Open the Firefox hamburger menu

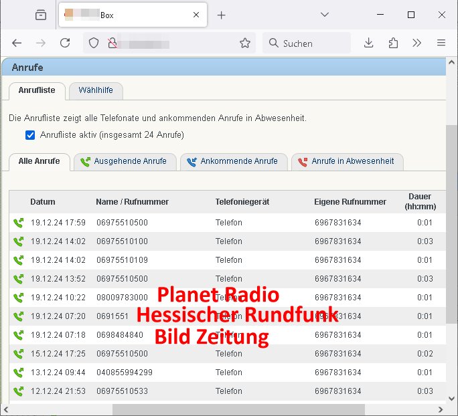pos(441,43)
